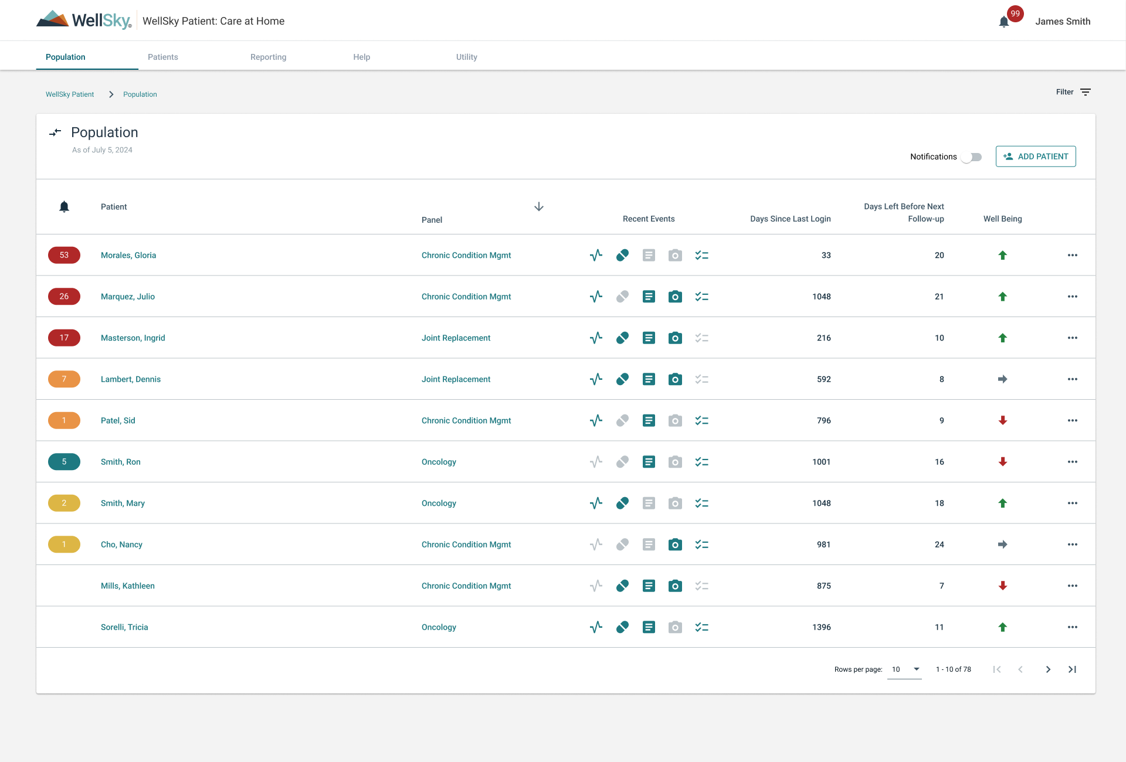1126x762 pixels.
Task: Open the camera icon for Mills, Kathleen
Action: click(675, 586)
